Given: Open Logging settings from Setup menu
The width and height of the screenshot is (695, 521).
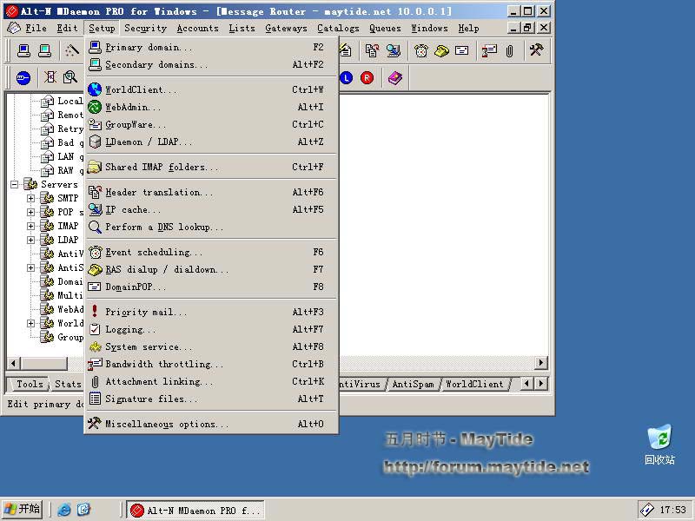Looking at the screenshot, I should click(x=130, y=330).
